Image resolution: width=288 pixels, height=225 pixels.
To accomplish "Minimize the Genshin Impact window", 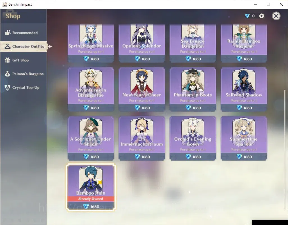I will click(x=256, y=4).
